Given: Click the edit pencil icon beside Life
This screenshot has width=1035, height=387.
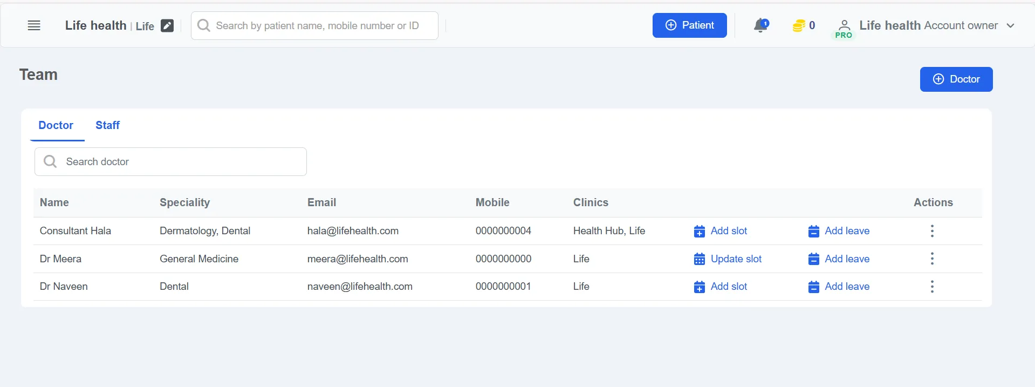Looking at the screenshot, I should coord(167,25).
